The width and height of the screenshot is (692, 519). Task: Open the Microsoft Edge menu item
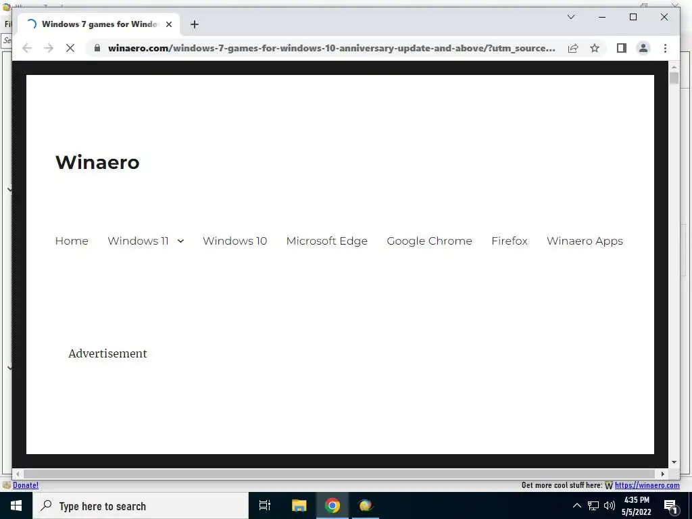pos(326,241)
